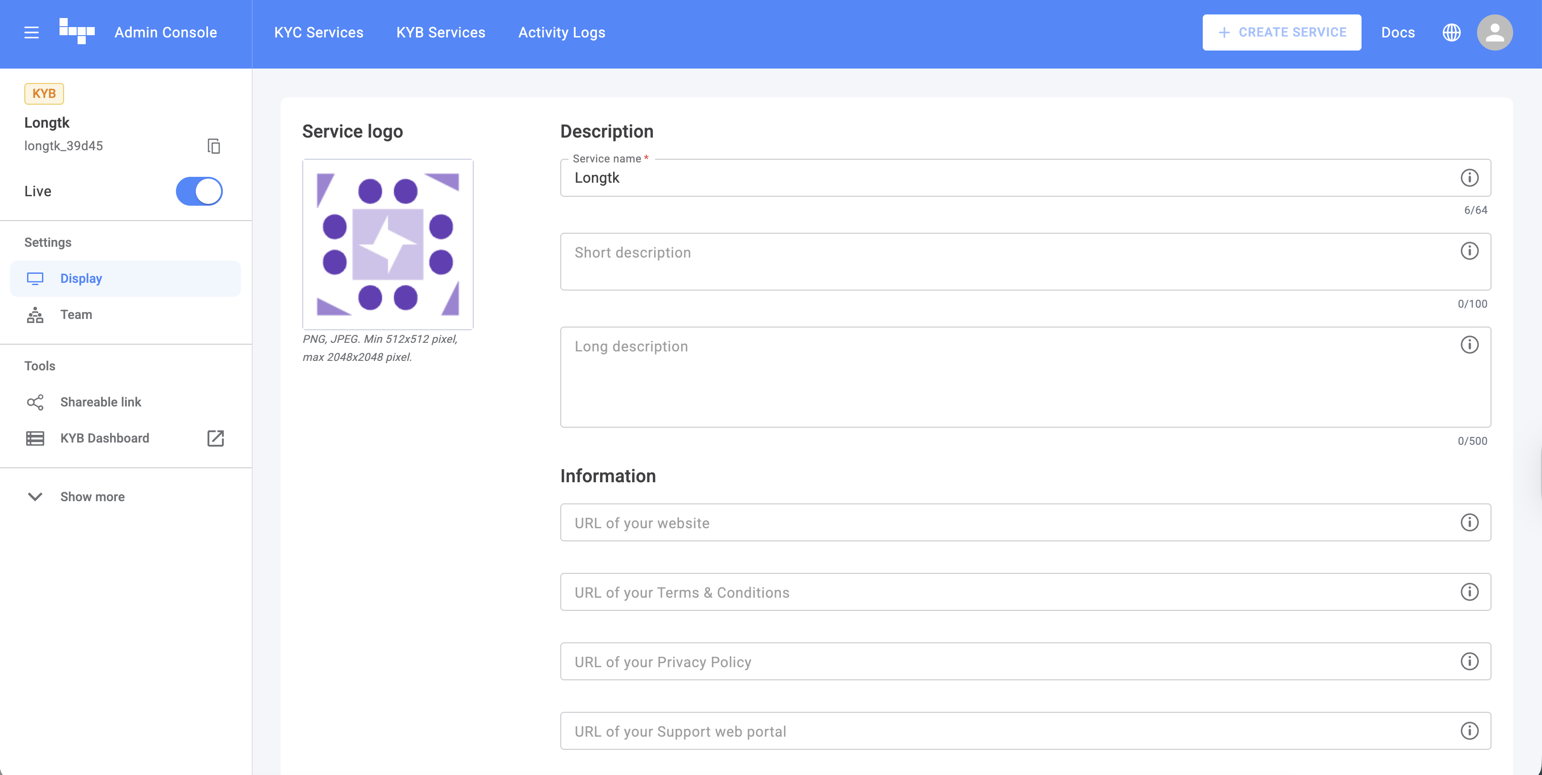Open the KYB Services tab

[441, 32]
